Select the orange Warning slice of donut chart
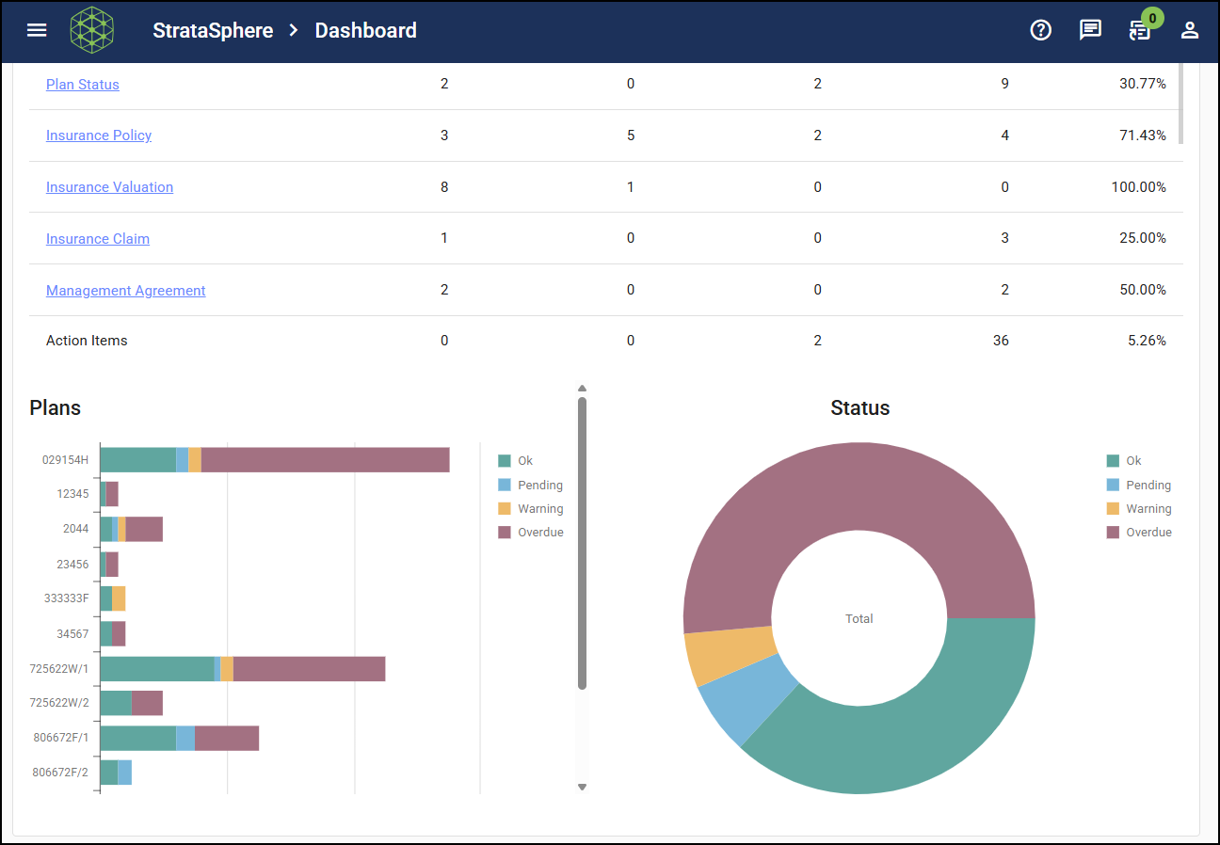1220x845 pixels. coord(728,655)
